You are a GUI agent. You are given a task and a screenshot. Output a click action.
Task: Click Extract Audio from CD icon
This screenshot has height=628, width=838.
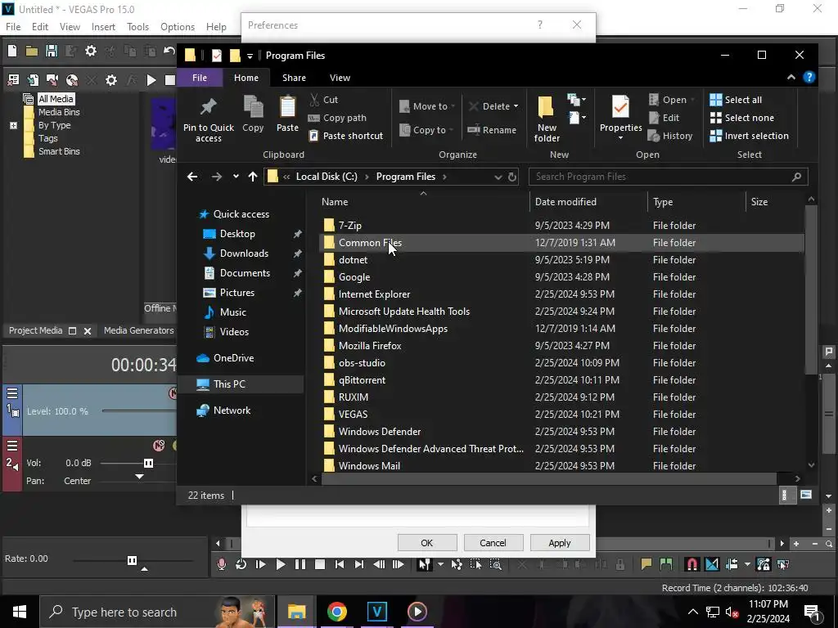click(x=72, y=80)
